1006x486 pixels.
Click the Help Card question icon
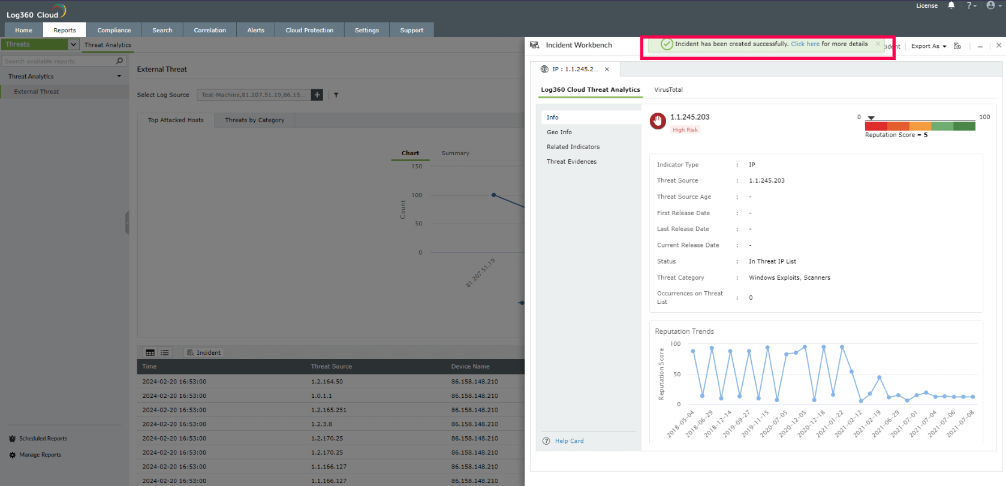pyautogui.click(x=546, y=441)
